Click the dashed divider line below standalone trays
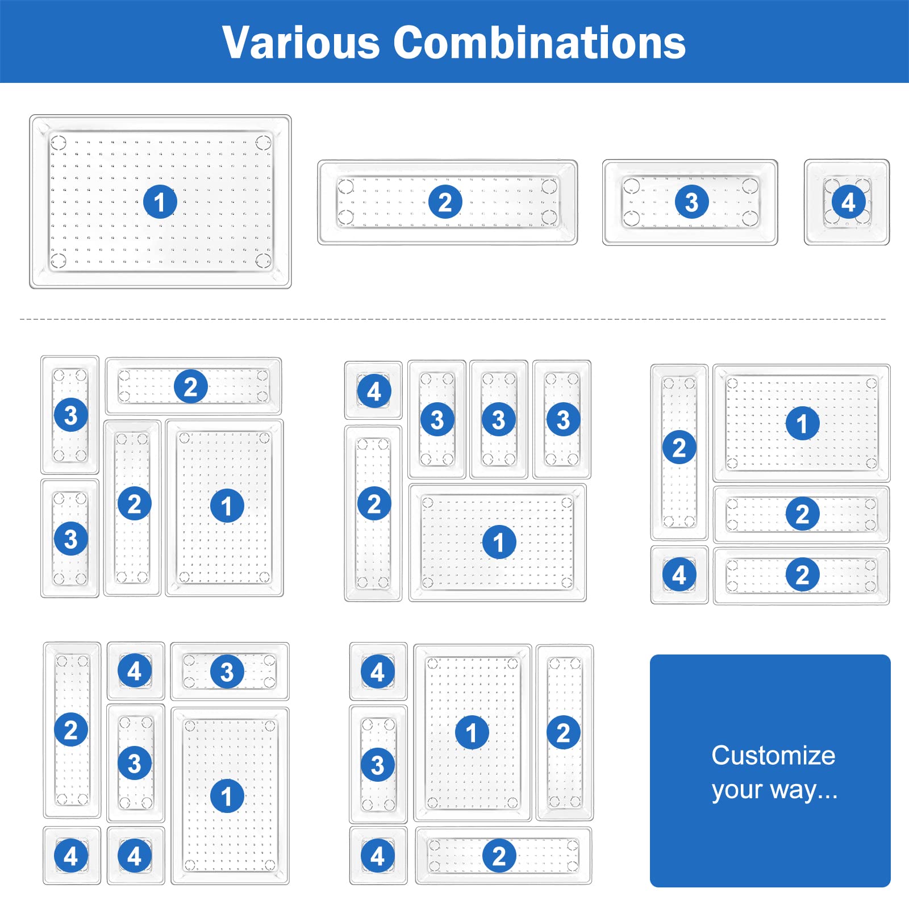 [x=453, y=319]
